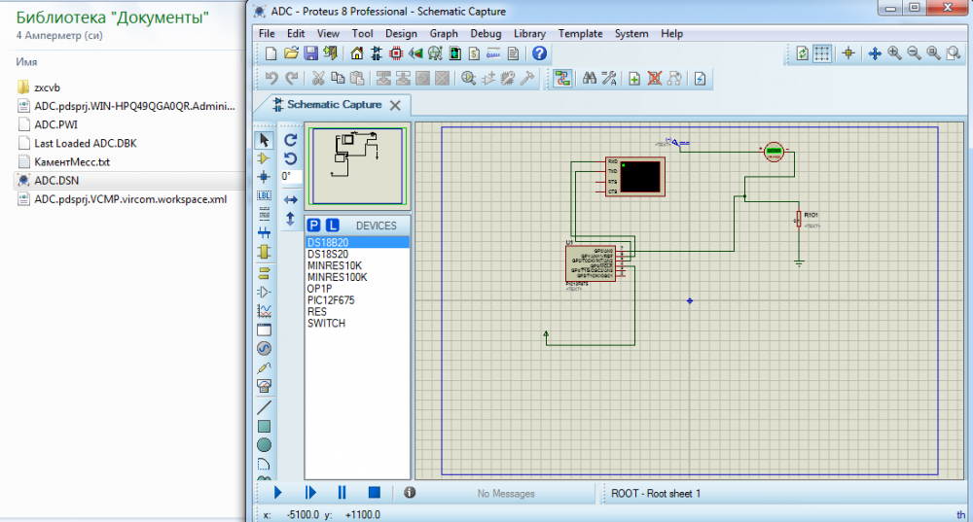The width and height of the screenshot is (973, 522).
Task: Zoom in using the magnifier plus icon
Action: (x=895, y=53)
